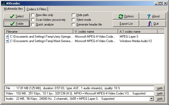Viewport: 169px width, 105px height.
Task: Click the Export List button
Action: [x=126, y=24]
